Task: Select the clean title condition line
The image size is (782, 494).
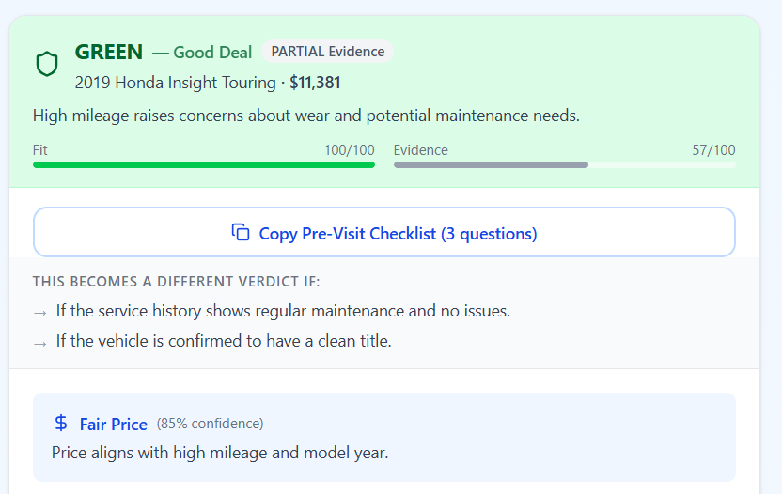Action: coord(224,341)
